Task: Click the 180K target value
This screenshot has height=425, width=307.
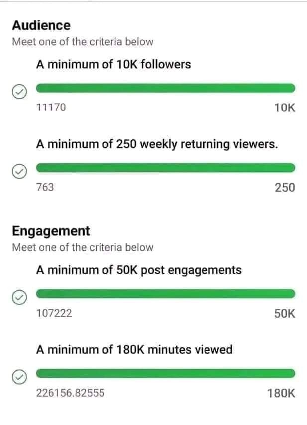Action: click(281, 393)
